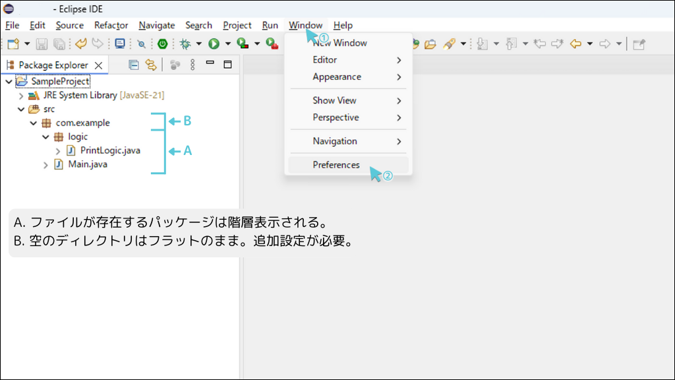
Task: Open the Back history dropdown arrow
Action: tap(590, 44)
